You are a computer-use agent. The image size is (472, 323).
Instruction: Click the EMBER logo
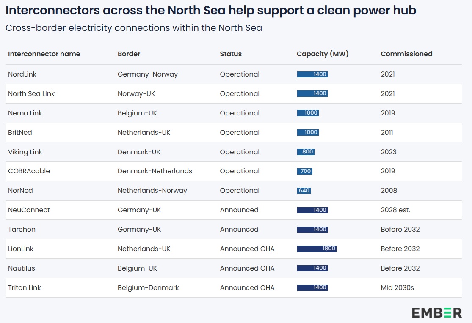point(436,312)
